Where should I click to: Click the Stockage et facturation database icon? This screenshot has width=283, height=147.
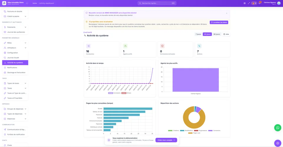5,72
